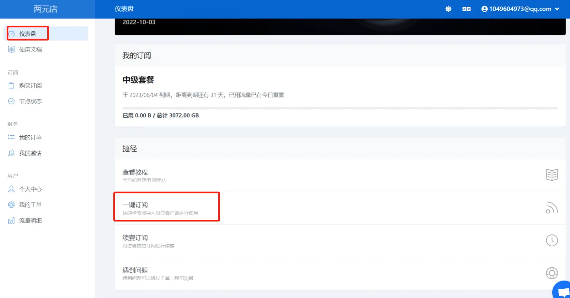
Task: Open the 仪表盘 sidebar menu item
Action: click(28, 34)
